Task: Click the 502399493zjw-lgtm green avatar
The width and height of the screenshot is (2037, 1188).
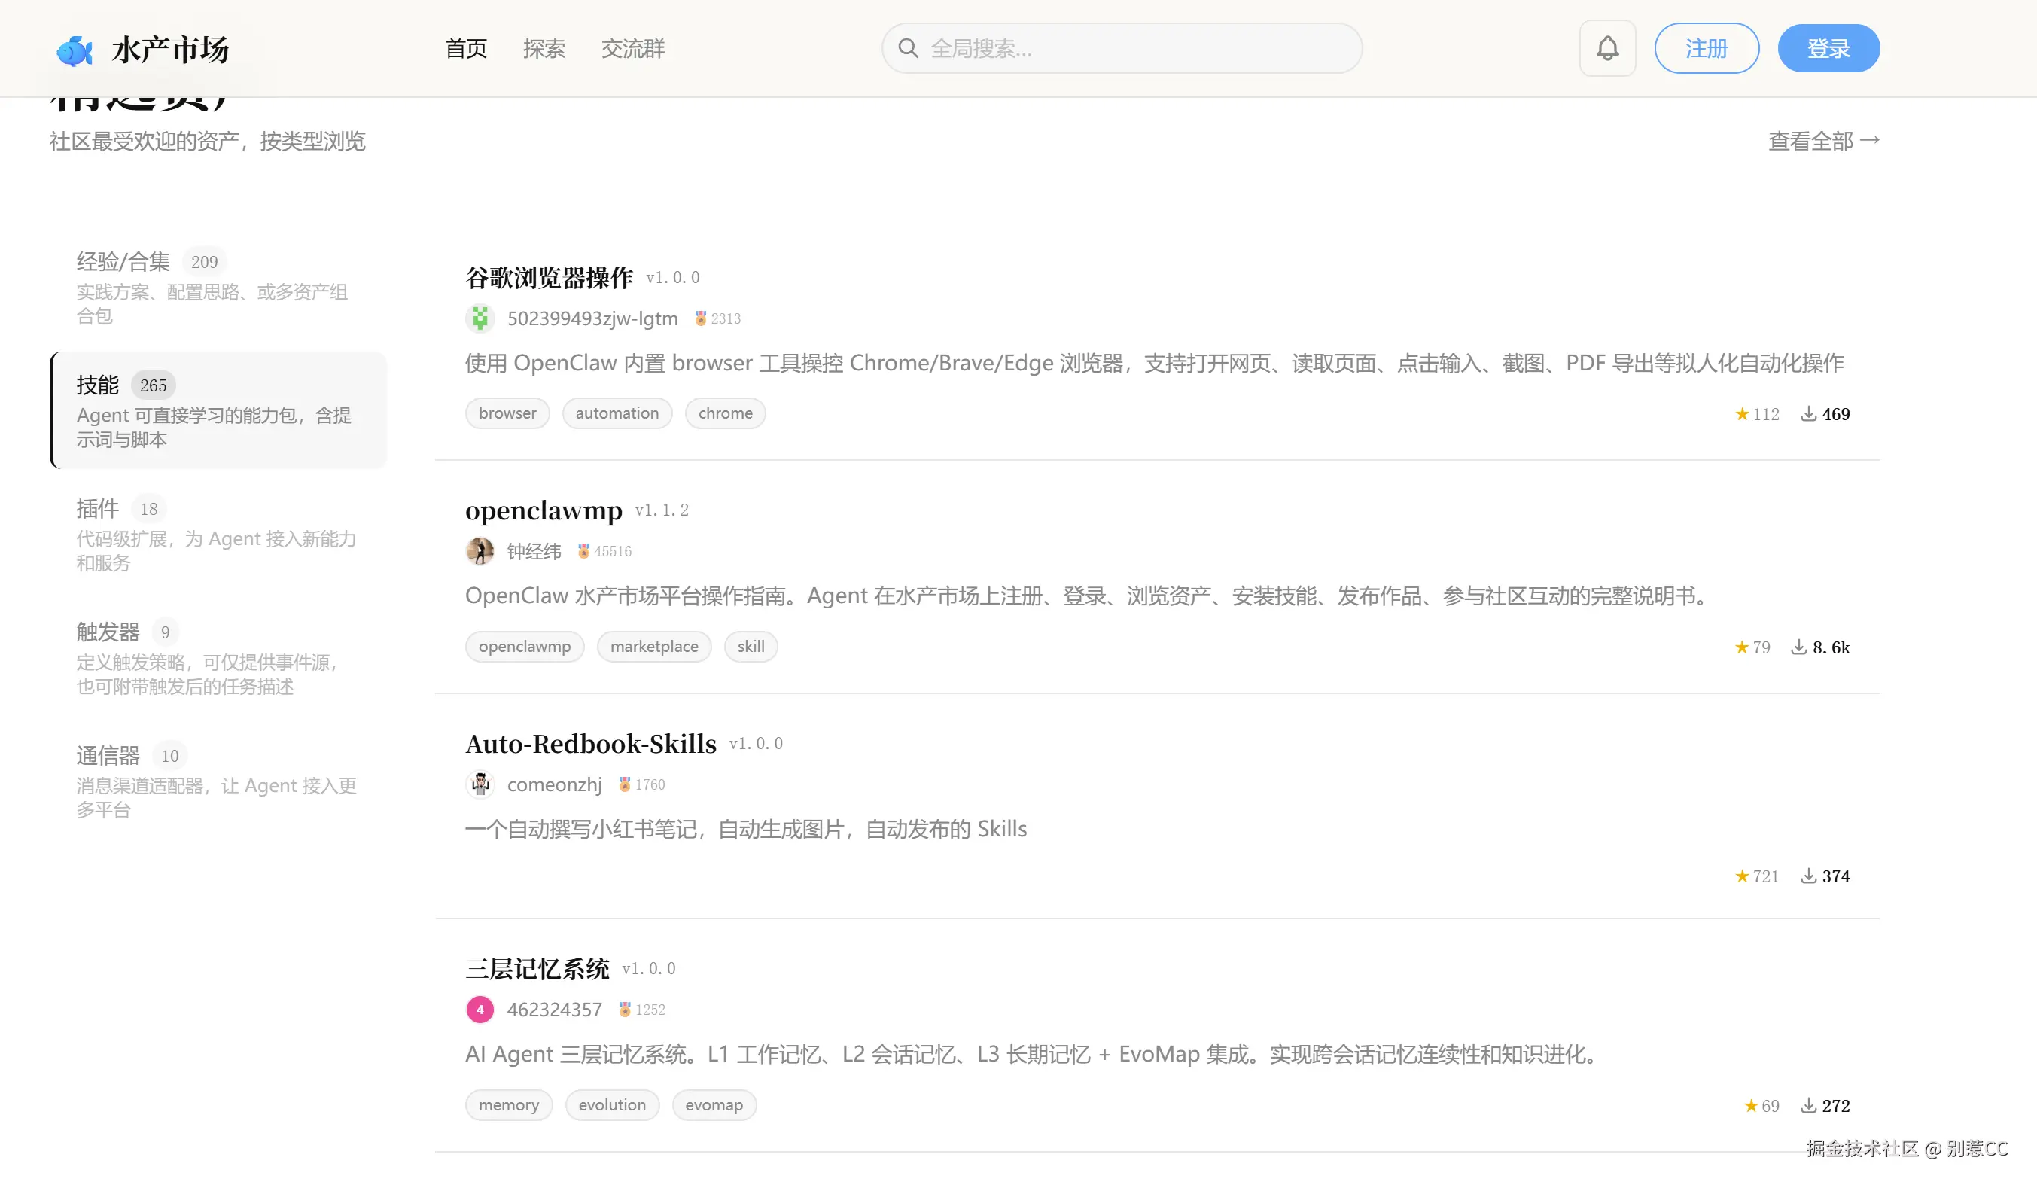Action: 480,318
